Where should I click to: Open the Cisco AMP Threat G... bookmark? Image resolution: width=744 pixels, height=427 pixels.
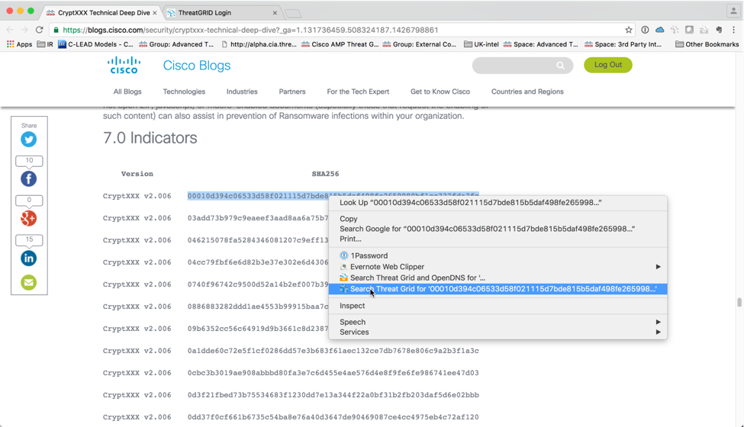click(340, 44)
